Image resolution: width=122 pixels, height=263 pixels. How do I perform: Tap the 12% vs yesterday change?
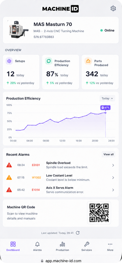coord(99,83)
